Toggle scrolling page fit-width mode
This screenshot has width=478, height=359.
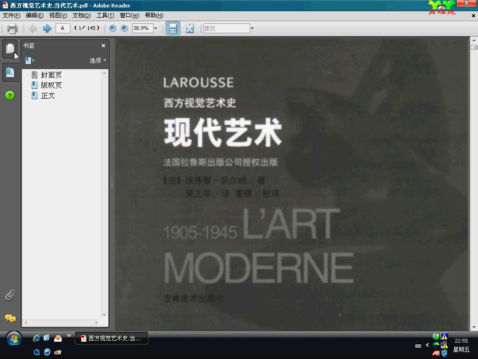coord(173,29)
